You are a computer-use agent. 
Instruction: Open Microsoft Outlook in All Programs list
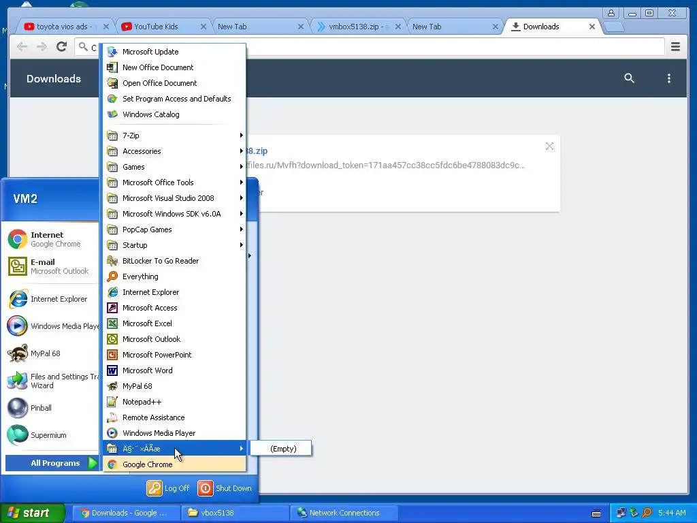(x=174, y=339)
